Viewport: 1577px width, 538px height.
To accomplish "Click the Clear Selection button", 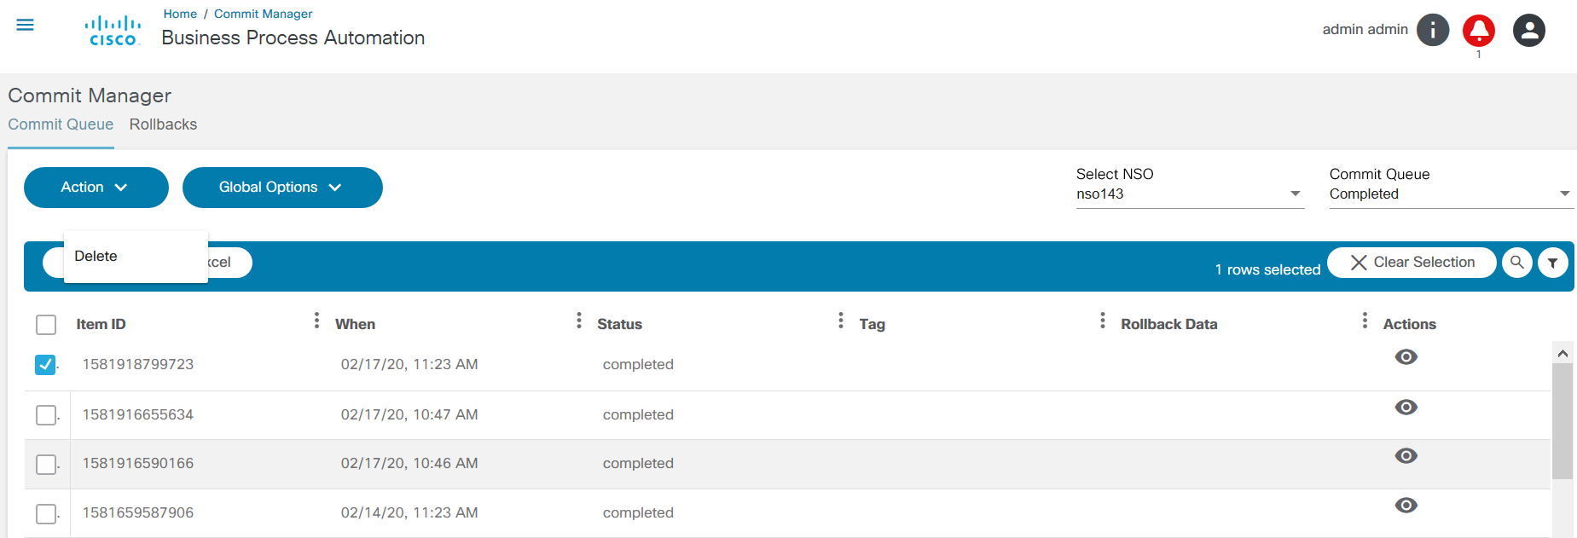I will [x=1412, y=263].
